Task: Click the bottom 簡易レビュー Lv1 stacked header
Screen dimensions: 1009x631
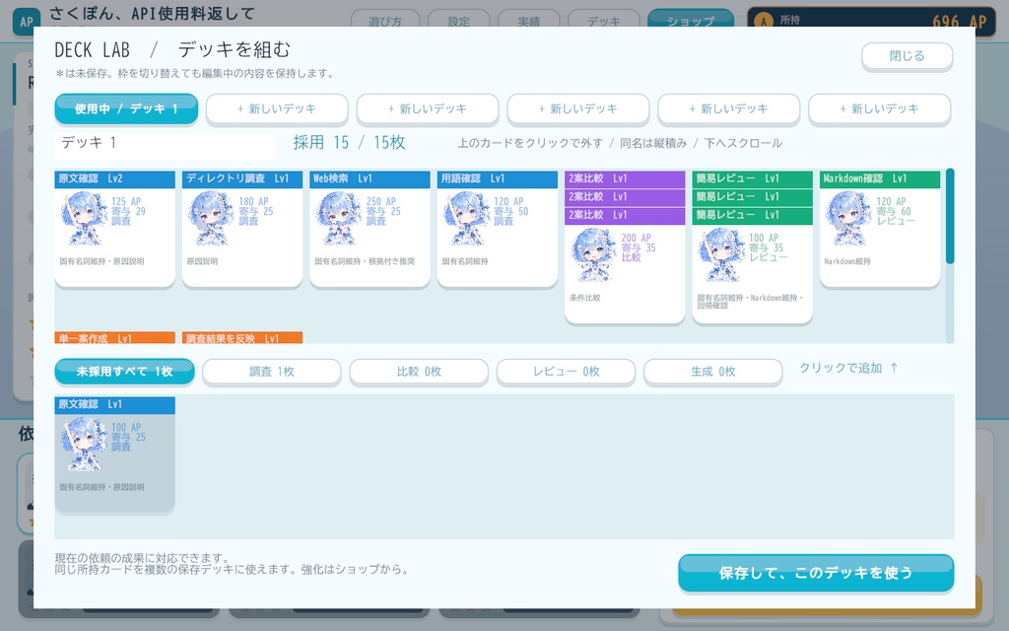Action: pyautogui.click(x=752, y=215)
